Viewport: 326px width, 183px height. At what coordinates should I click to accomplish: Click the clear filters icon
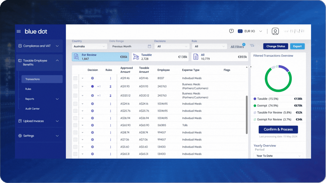coord(252,46)
